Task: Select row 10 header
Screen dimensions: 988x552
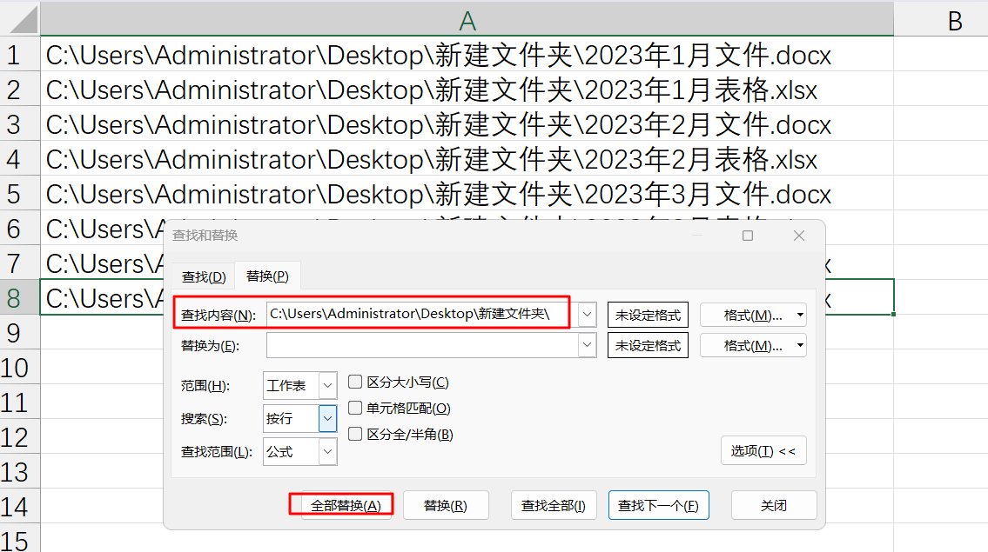Action: click(x=19, y=368)
